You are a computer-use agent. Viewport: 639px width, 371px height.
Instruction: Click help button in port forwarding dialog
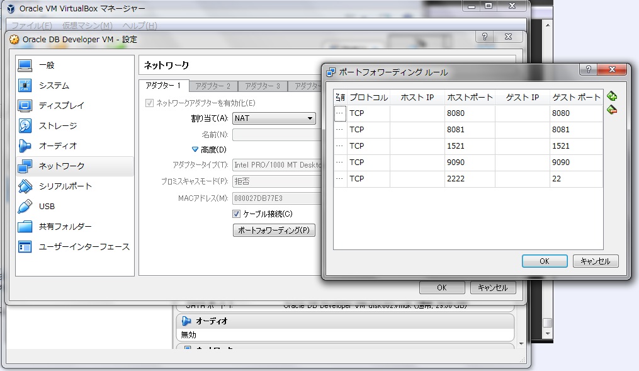(588, 69)
